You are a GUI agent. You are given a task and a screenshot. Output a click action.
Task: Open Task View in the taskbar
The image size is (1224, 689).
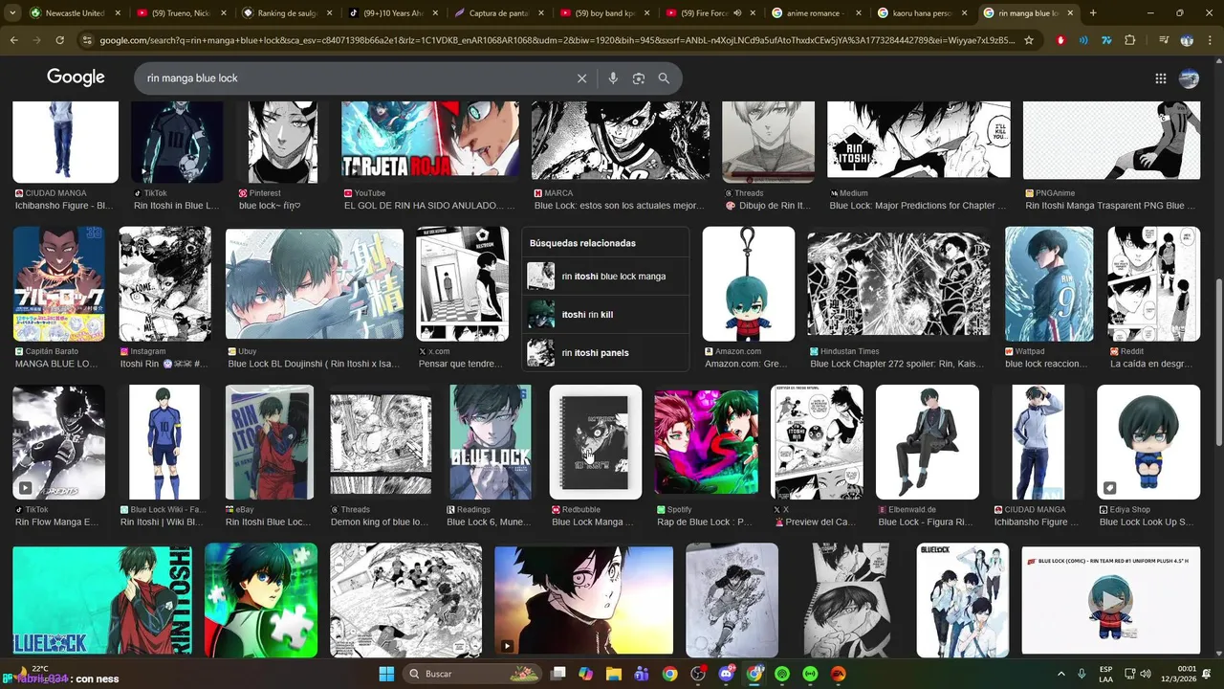point(558,674)
